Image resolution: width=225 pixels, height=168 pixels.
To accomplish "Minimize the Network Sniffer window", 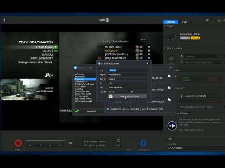I will pyautogui.click(x=165, y=68).
